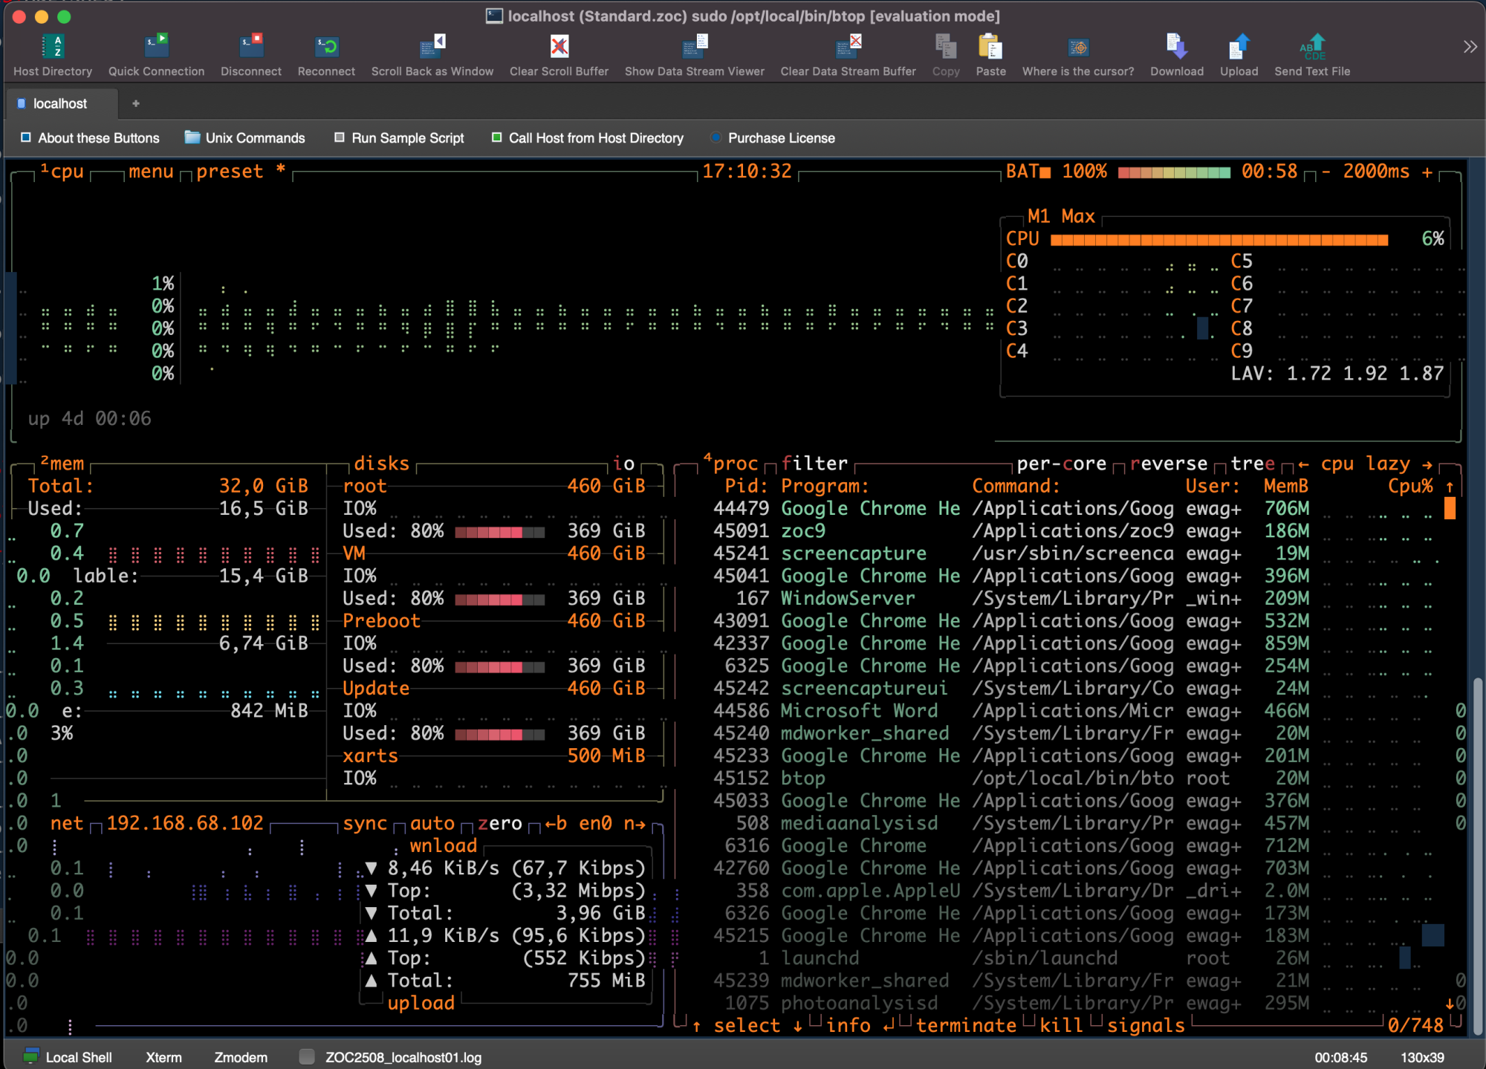Select previous sort column left arrow
The height and width of the screenshot is (1069, 1486).
click(x=1303, y=464)
